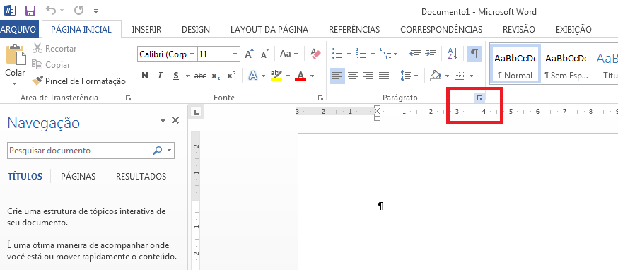This screenshot has width=618, height=270.
Task: Click the multilevel list icon
Action: tap(385, 54)
